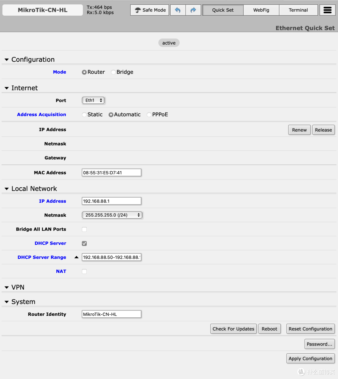
Task: Collapse the Internet section
Action: 7,88
